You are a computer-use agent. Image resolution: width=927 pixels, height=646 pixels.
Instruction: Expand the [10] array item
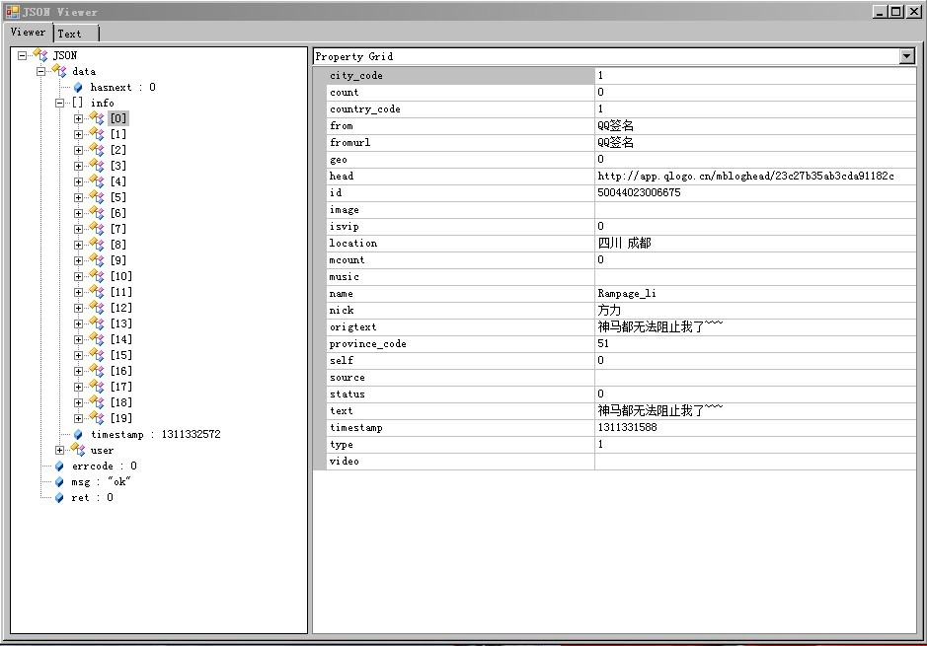pyautogui.click(x=79, y=276)
